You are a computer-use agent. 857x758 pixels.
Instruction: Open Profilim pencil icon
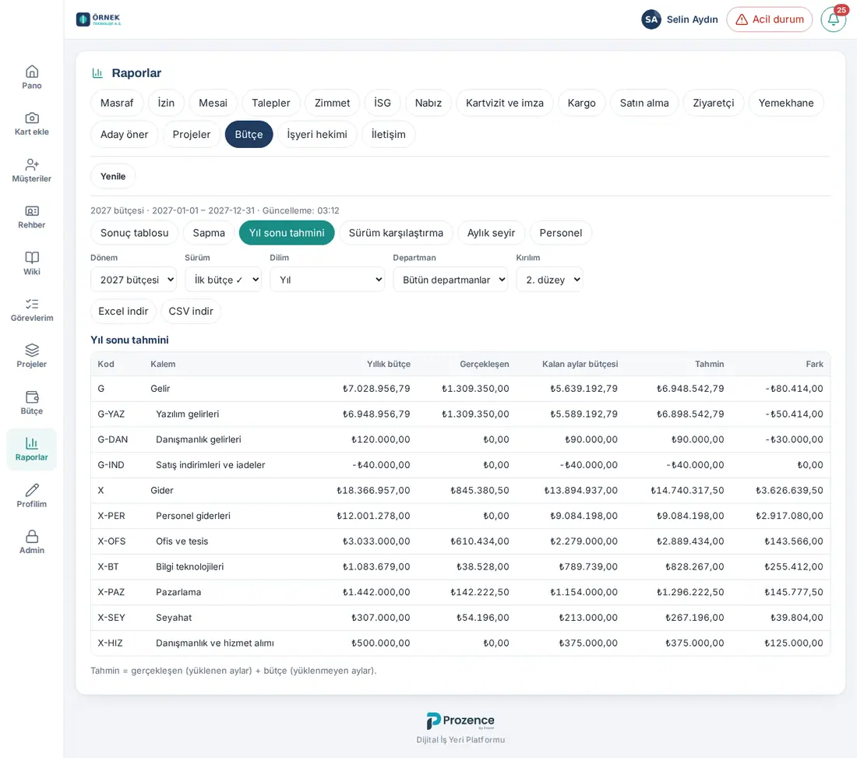32,490
